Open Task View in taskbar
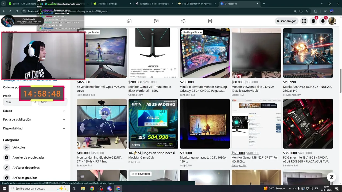The image size is (342, 192). coord(74,189)
